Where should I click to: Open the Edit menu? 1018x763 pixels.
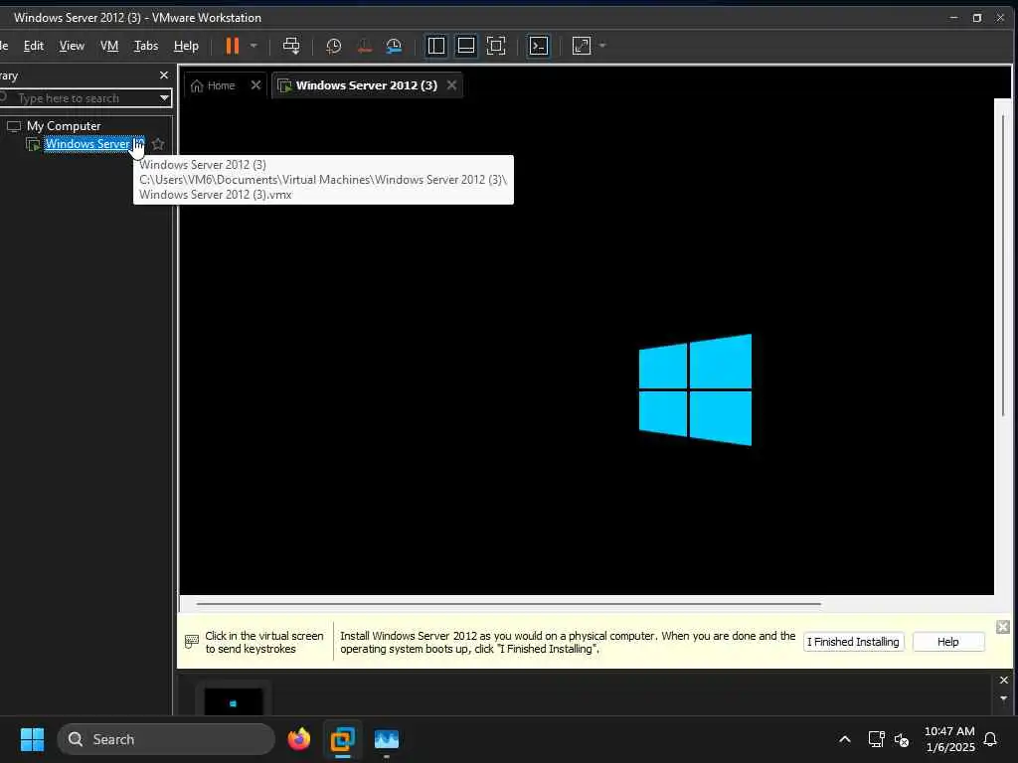pos(34,46)
